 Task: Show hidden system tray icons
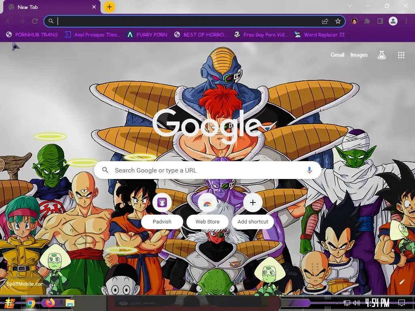337,303
